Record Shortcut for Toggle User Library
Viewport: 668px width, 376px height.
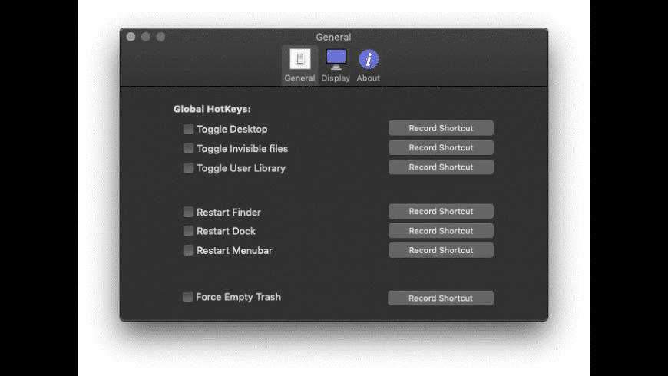pyautogui.click(x=441, y=167)
